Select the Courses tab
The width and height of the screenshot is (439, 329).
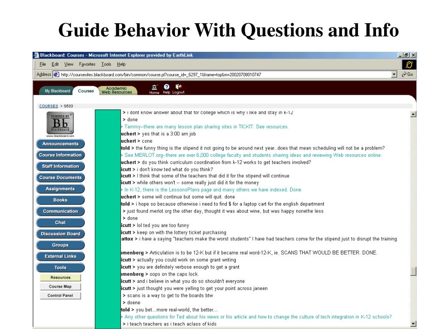coord(86,91)
